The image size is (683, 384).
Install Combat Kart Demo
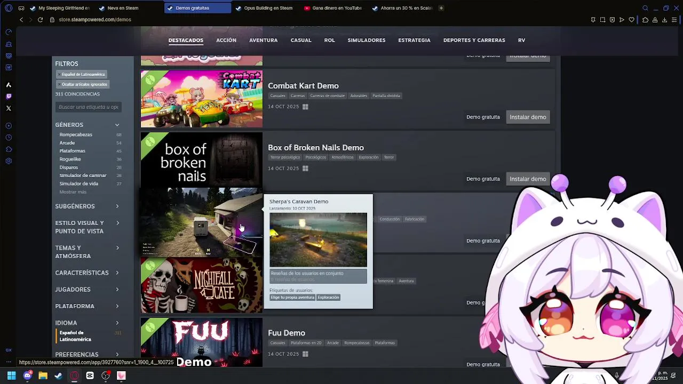(528, 117)
